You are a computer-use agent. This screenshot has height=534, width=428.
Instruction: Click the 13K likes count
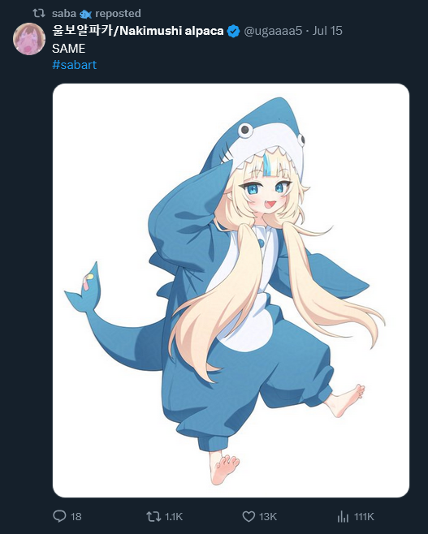pos(268,517)
